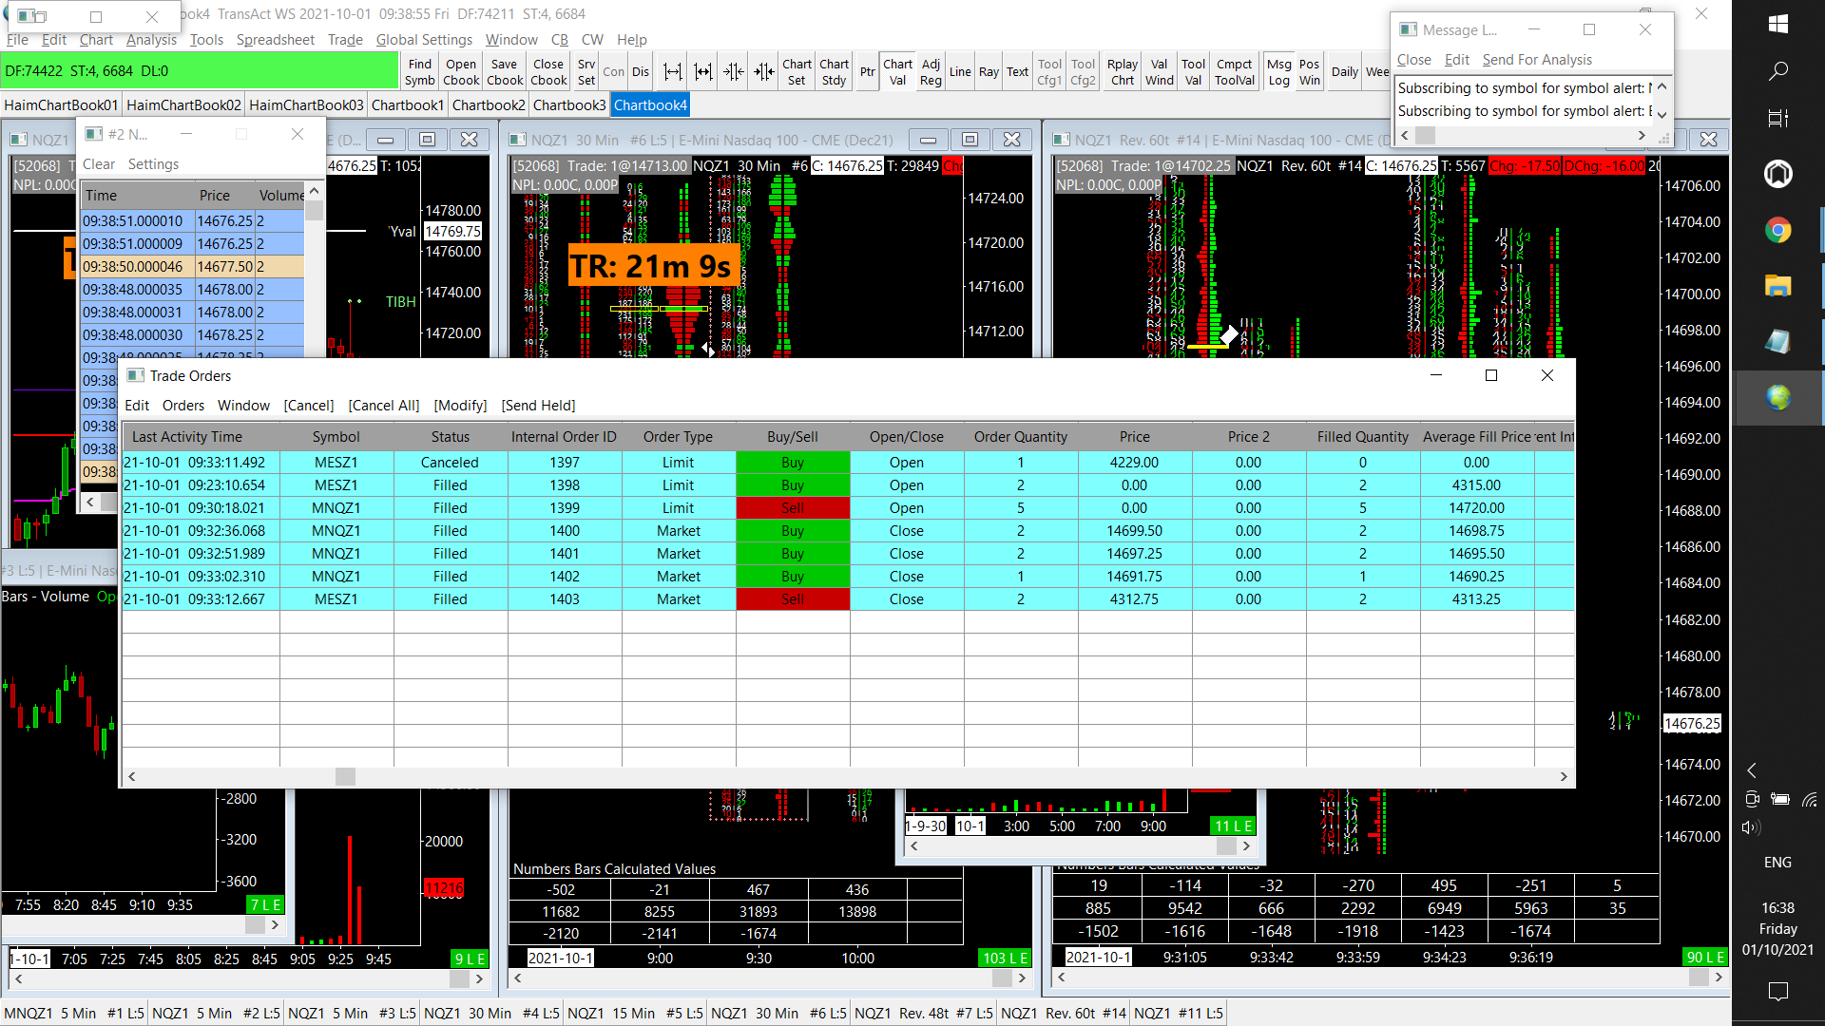Toggle the Ptr pointer tool
This screenshot has height=1026, width=1825.
tap(867, 72)
